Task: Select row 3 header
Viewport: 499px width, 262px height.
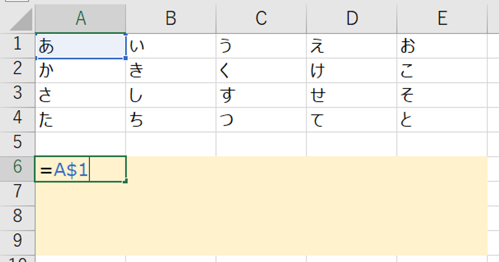Action: pyautogui.click(x=17, y=95)
